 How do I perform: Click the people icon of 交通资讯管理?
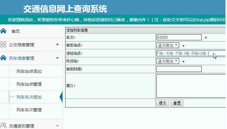(3, 126)
